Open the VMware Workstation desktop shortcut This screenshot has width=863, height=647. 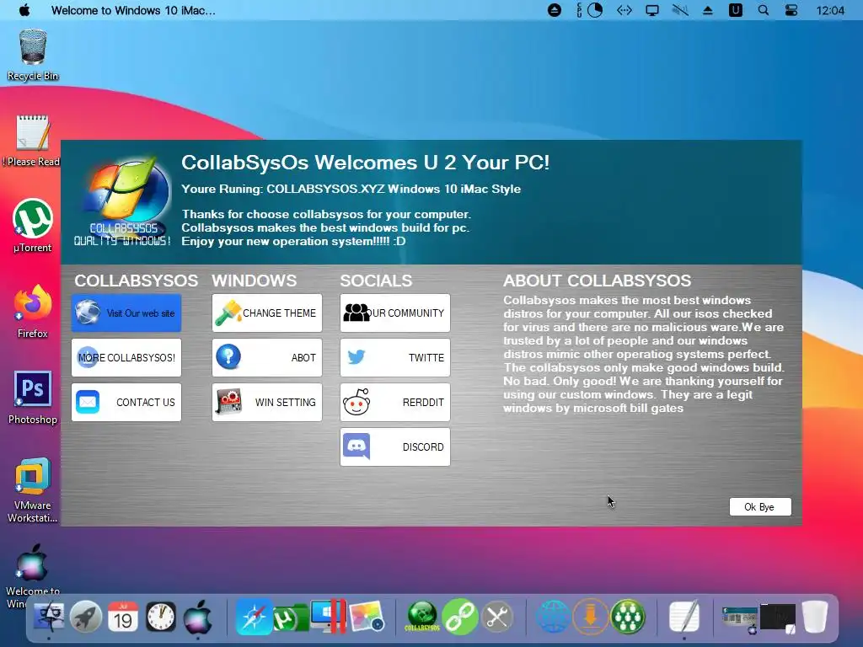click(33, 489)
